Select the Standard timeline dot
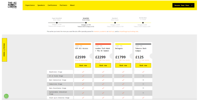Image resolution: width=198 pixels, height=100 pixels. [x=115, y=23]
